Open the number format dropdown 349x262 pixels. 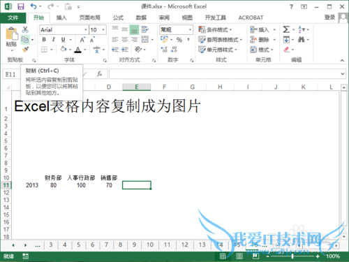tap(190, 29)
